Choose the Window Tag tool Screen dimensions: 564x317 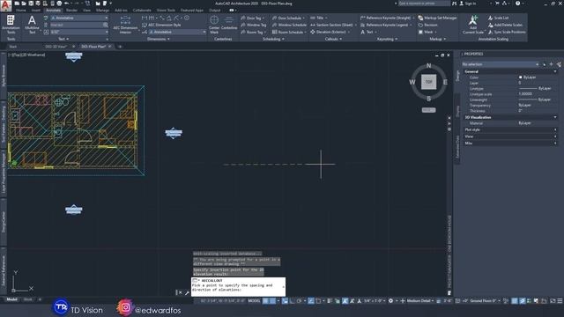[254, 26]
